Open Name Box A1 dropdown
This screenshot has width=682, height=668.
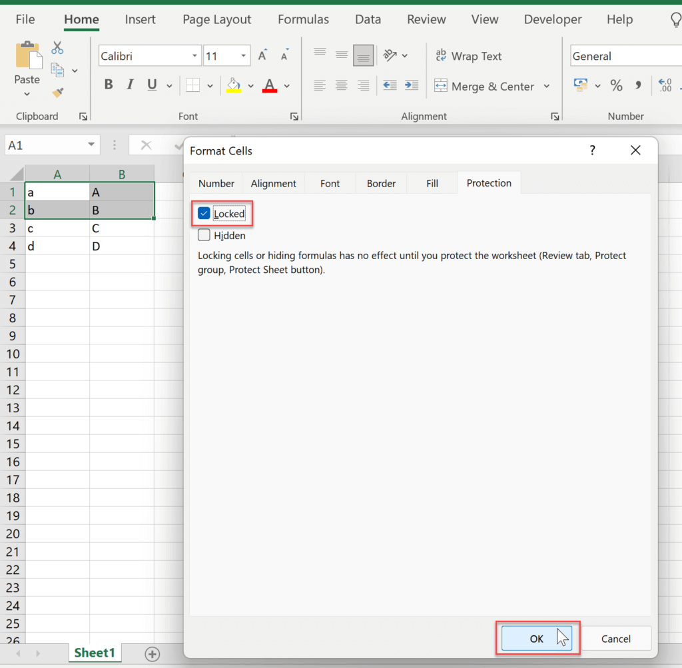[91, 145]
